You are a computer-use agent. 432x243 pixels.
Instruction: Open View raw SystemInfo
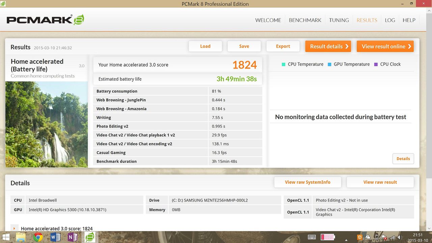click(307, 182)
